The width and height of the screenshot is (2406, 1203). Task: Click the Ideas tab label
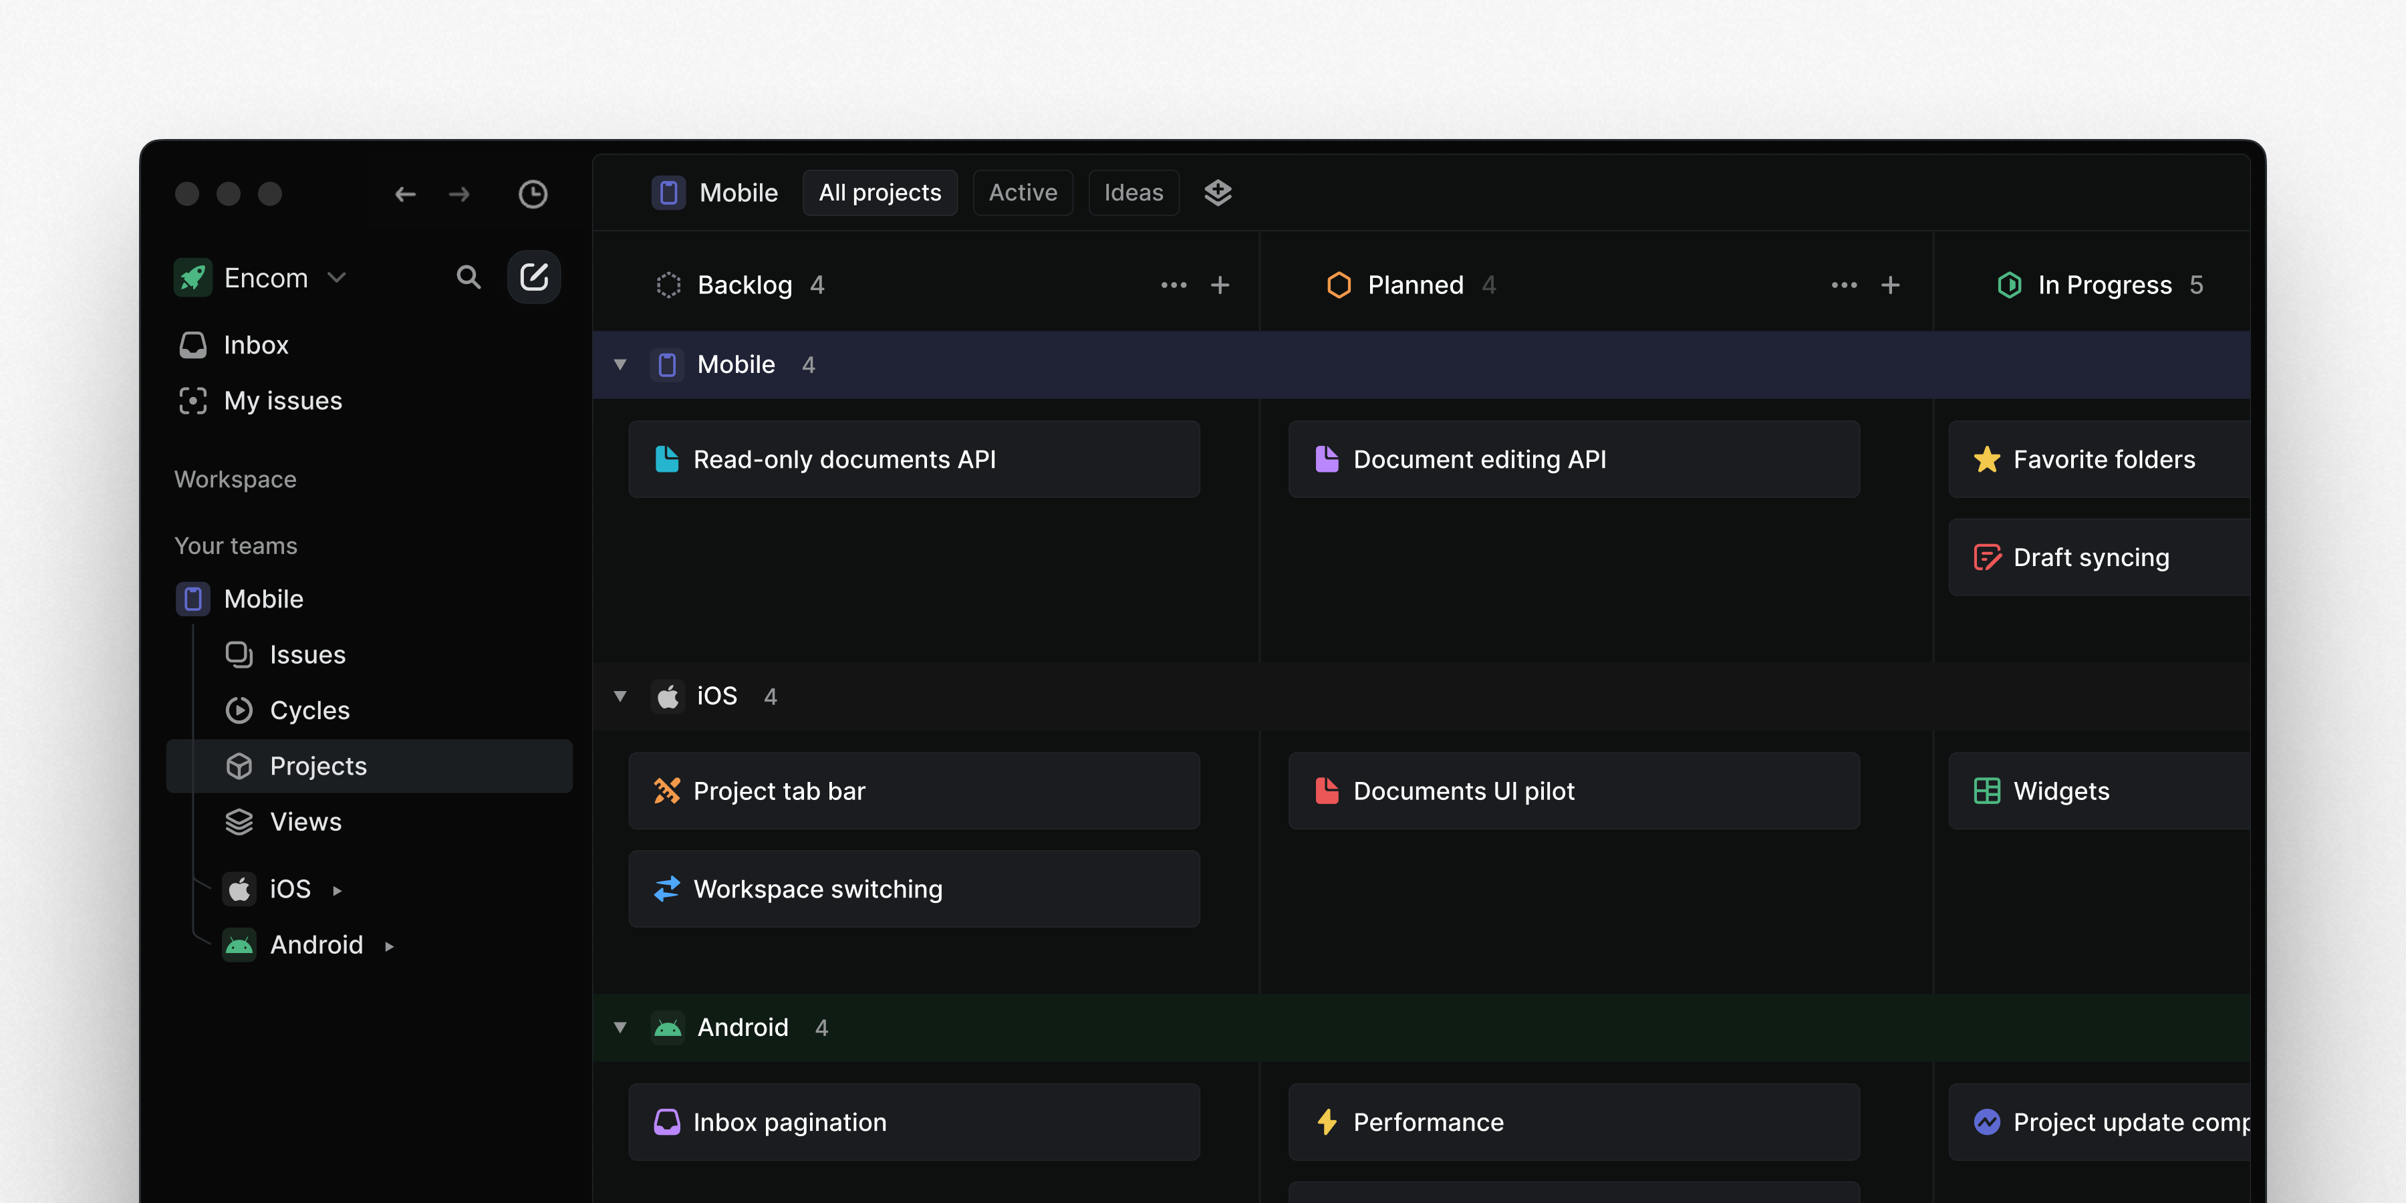(1132, 192)
